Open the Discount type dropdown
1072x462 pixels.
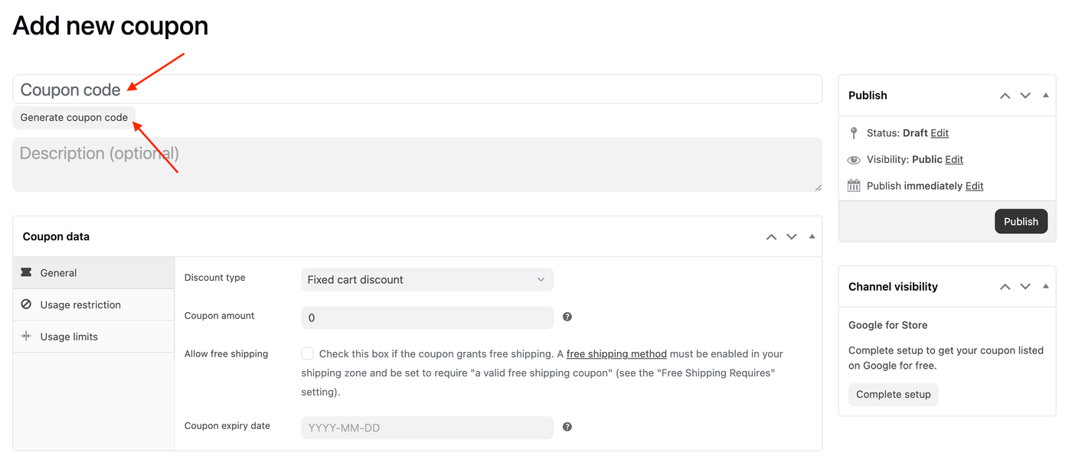427,280
